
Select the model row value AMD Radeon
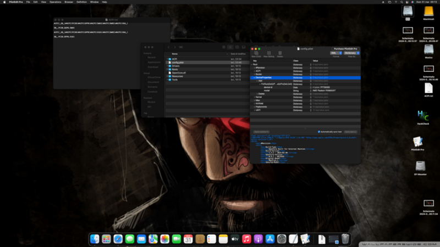click(324, 90)
